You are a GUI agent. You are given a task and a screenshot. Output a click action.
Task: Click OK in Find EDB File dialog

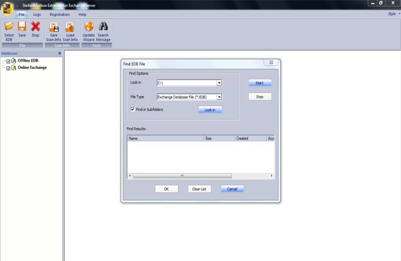(166, 189)
